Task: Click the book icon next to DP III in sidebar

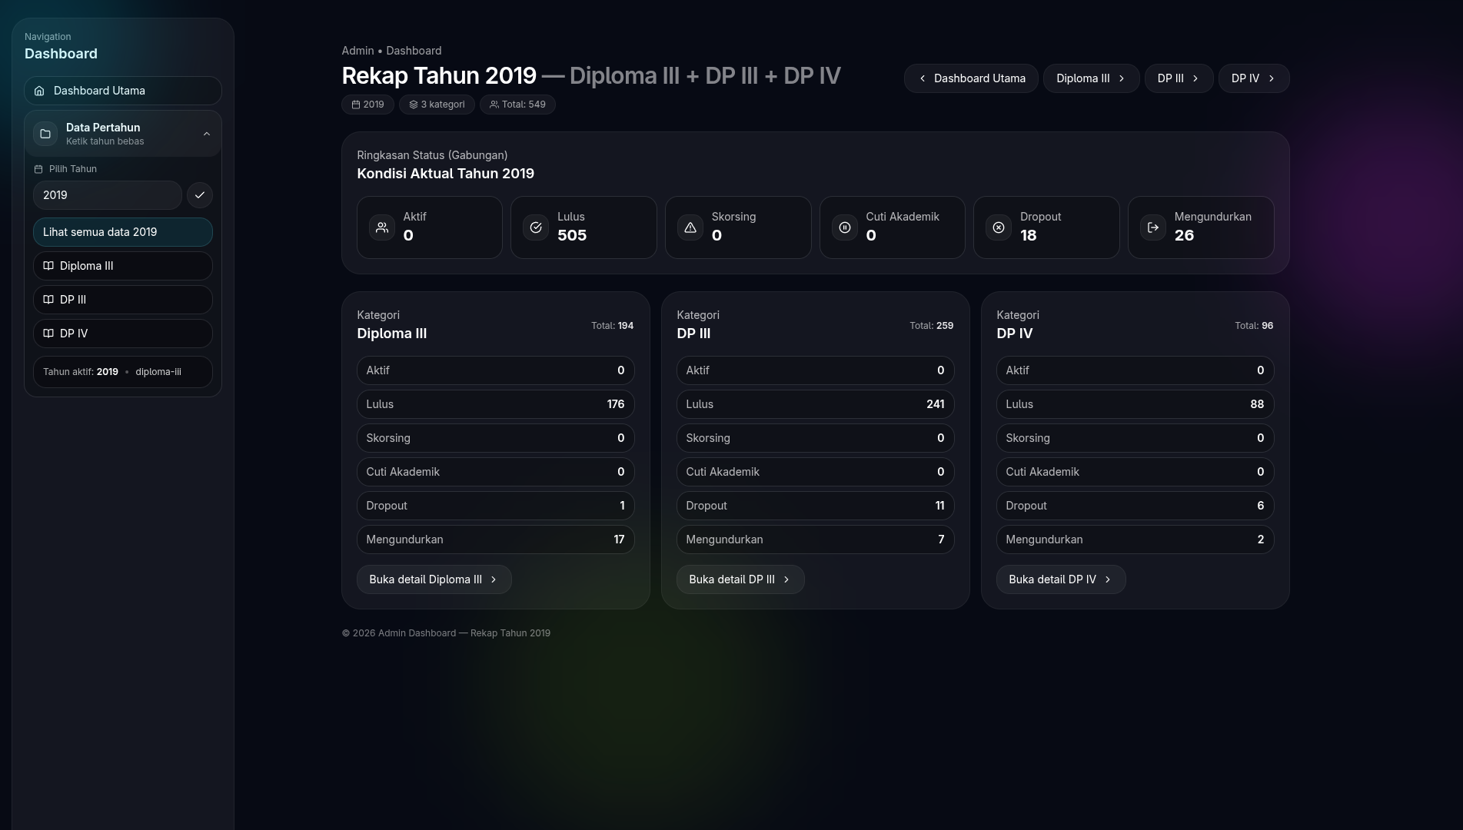Action: click(x=48, y=300)
